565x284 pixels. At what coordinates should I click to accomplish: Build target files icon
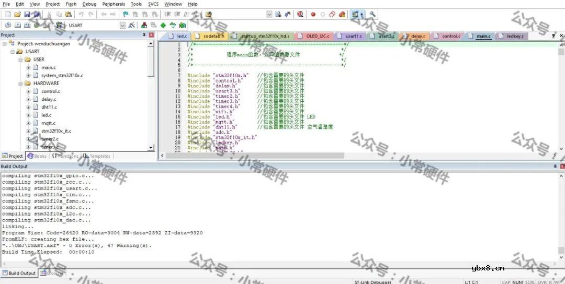point(17,25)
